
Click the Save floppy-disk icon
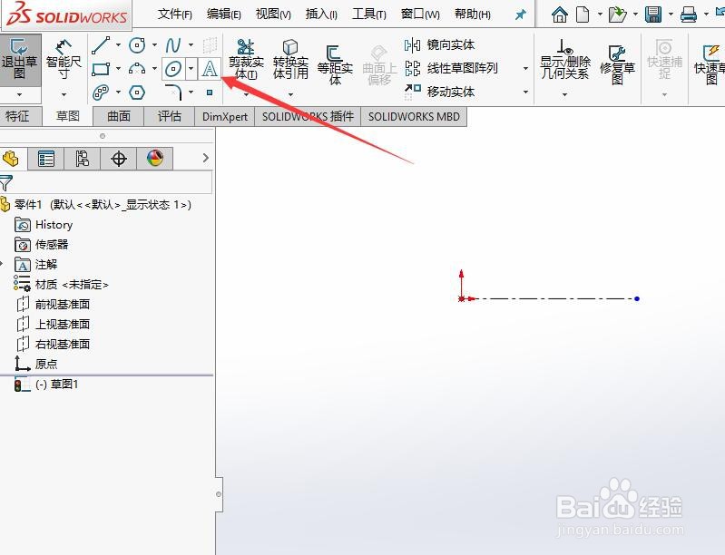click(x=653, y=15)
